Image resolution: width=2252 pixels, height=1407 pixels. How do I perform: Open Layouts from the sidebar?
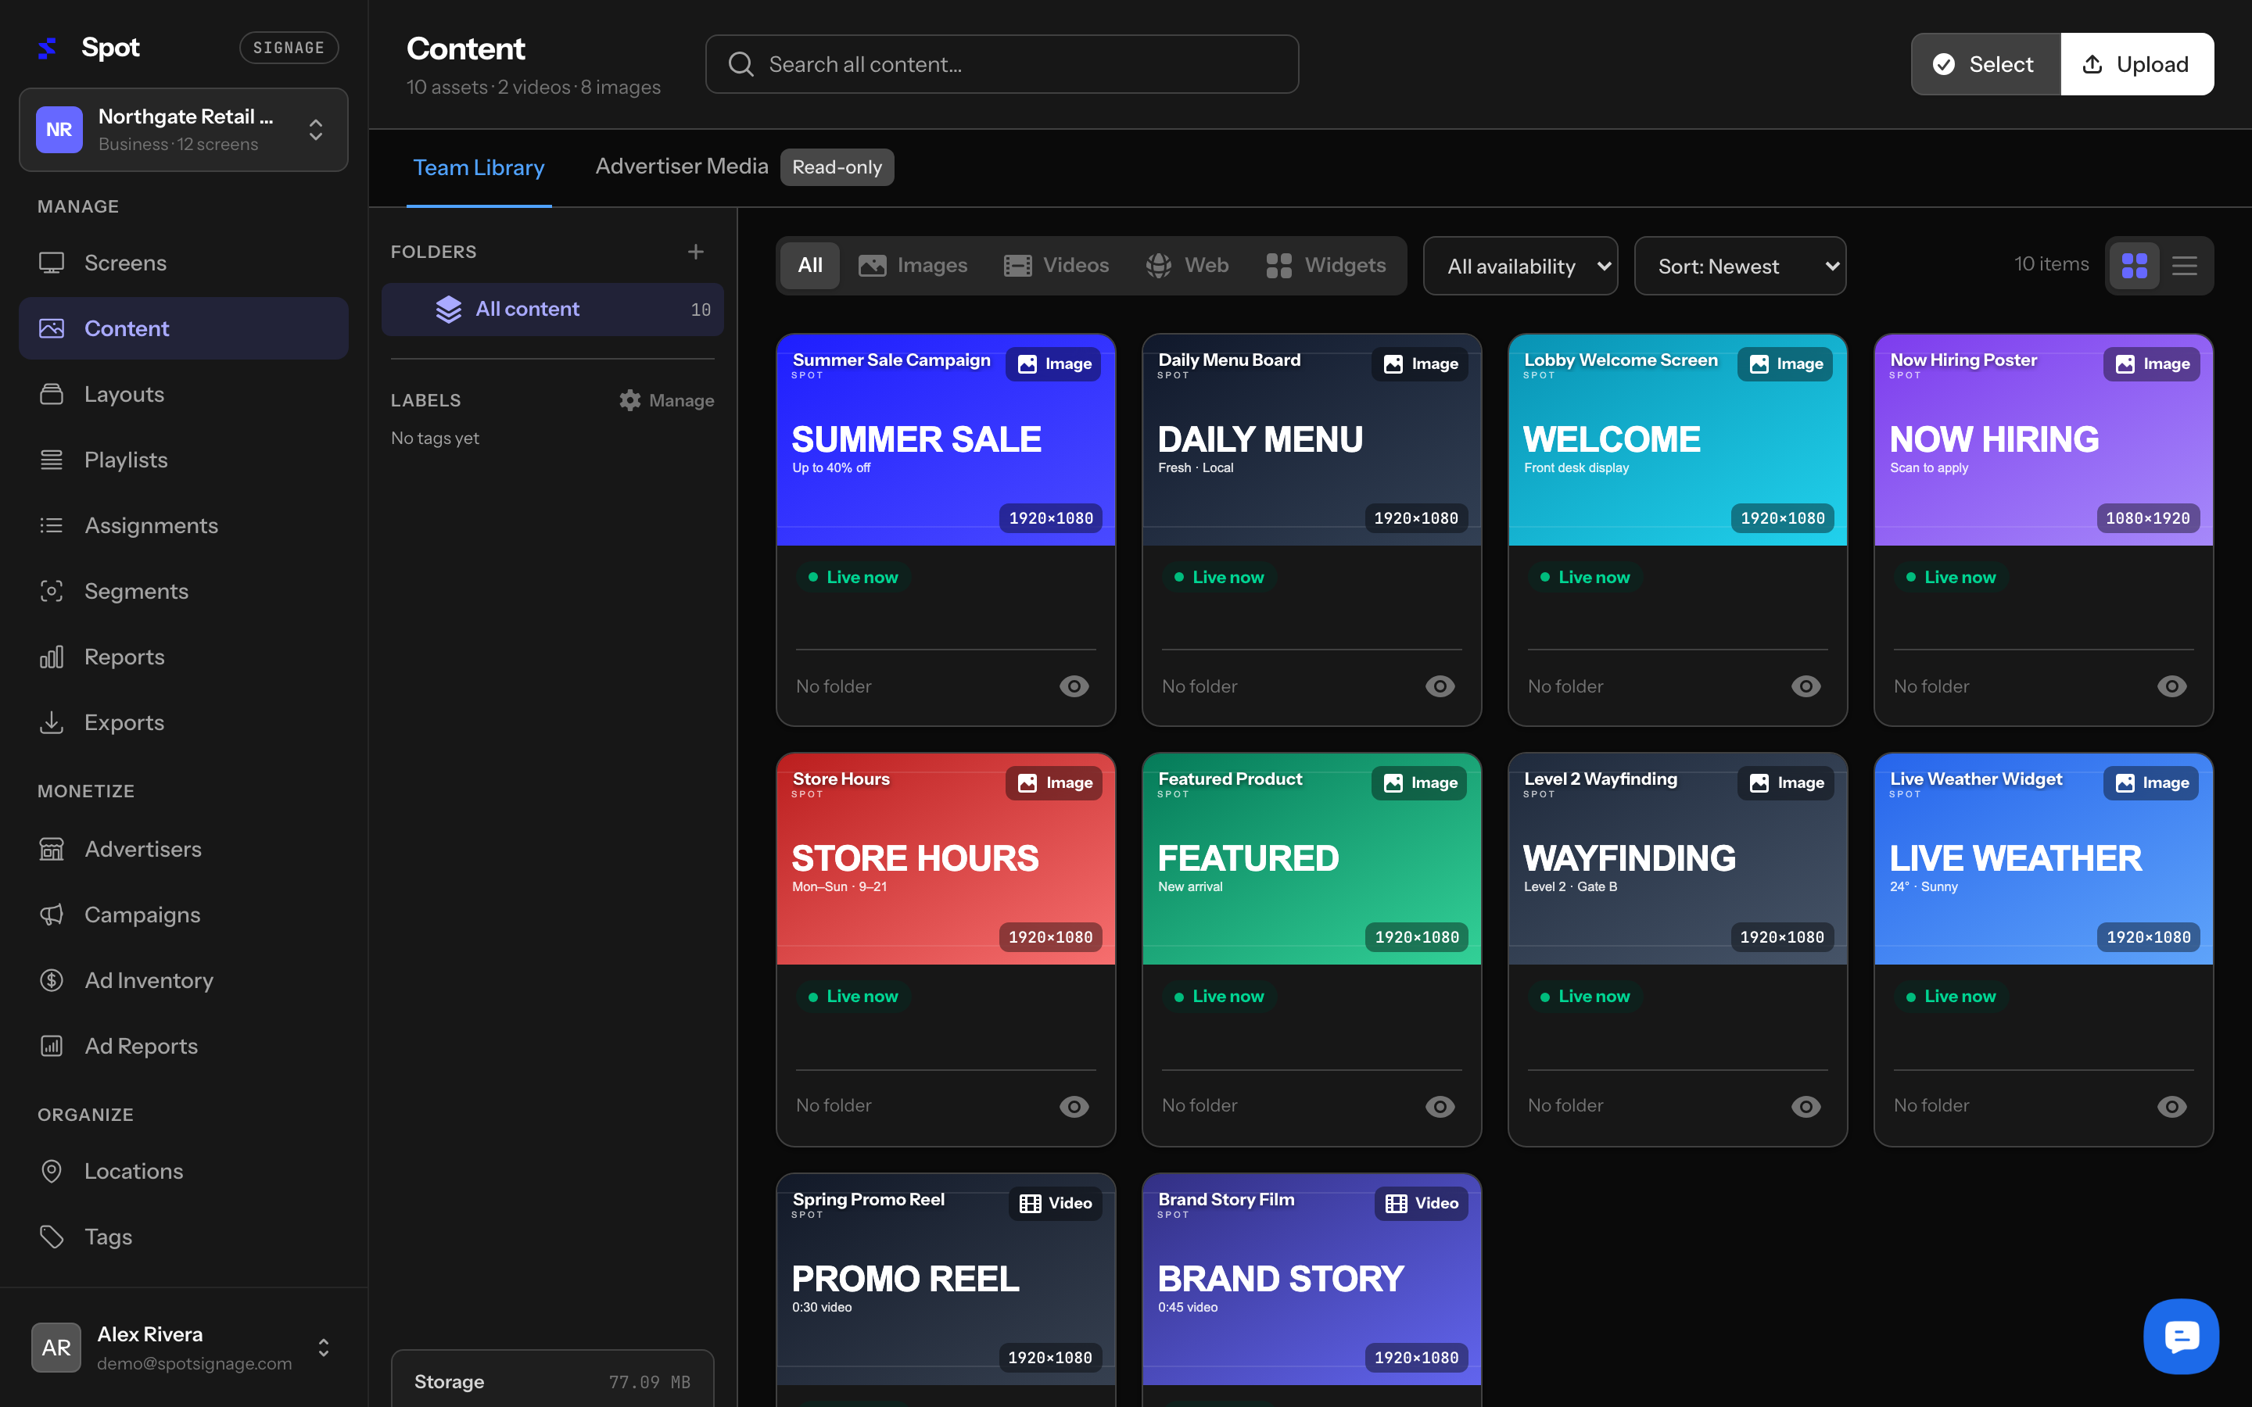coord(183,394)
